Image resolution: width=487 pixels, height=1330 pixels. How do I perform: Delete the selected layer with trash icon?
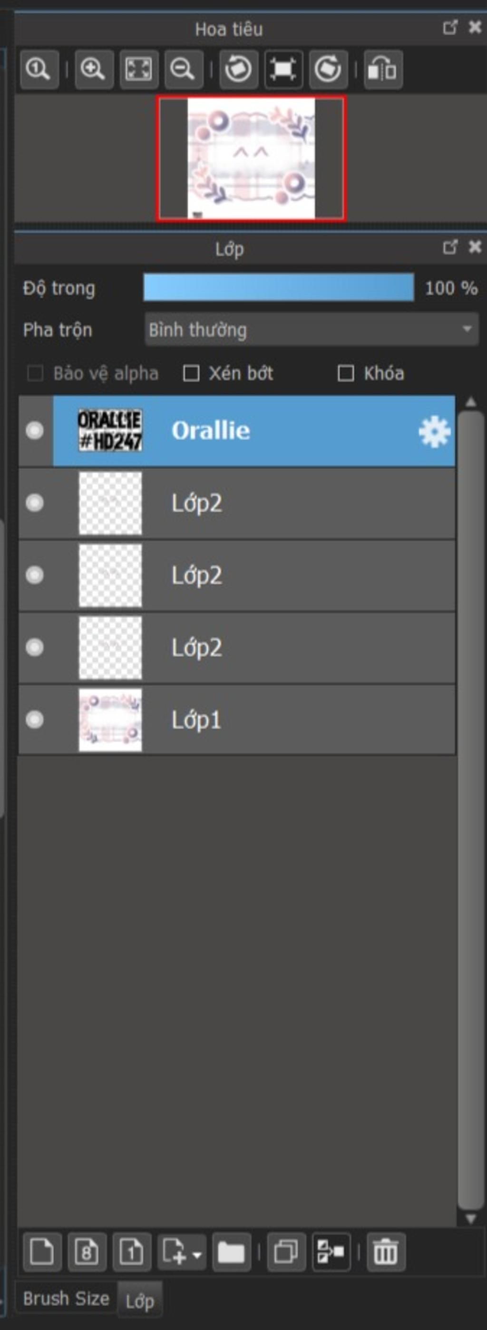[386, 1252]
